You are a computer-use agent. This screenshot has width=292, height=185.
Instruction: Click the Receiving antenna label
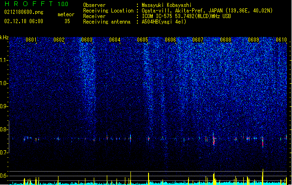[x=107, y=22]
